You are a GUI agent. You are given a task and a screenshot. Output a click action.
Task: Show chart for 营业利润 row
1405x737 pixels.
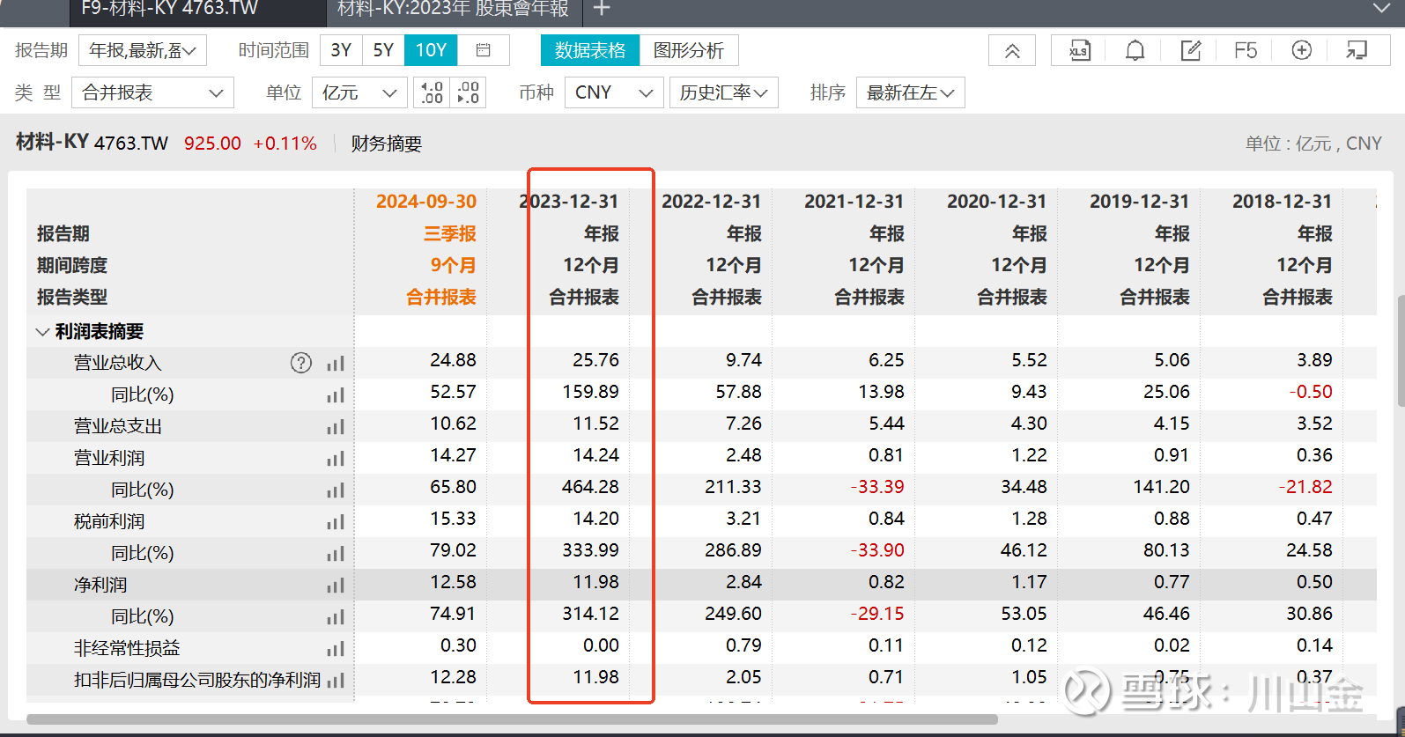coord(336,459)
